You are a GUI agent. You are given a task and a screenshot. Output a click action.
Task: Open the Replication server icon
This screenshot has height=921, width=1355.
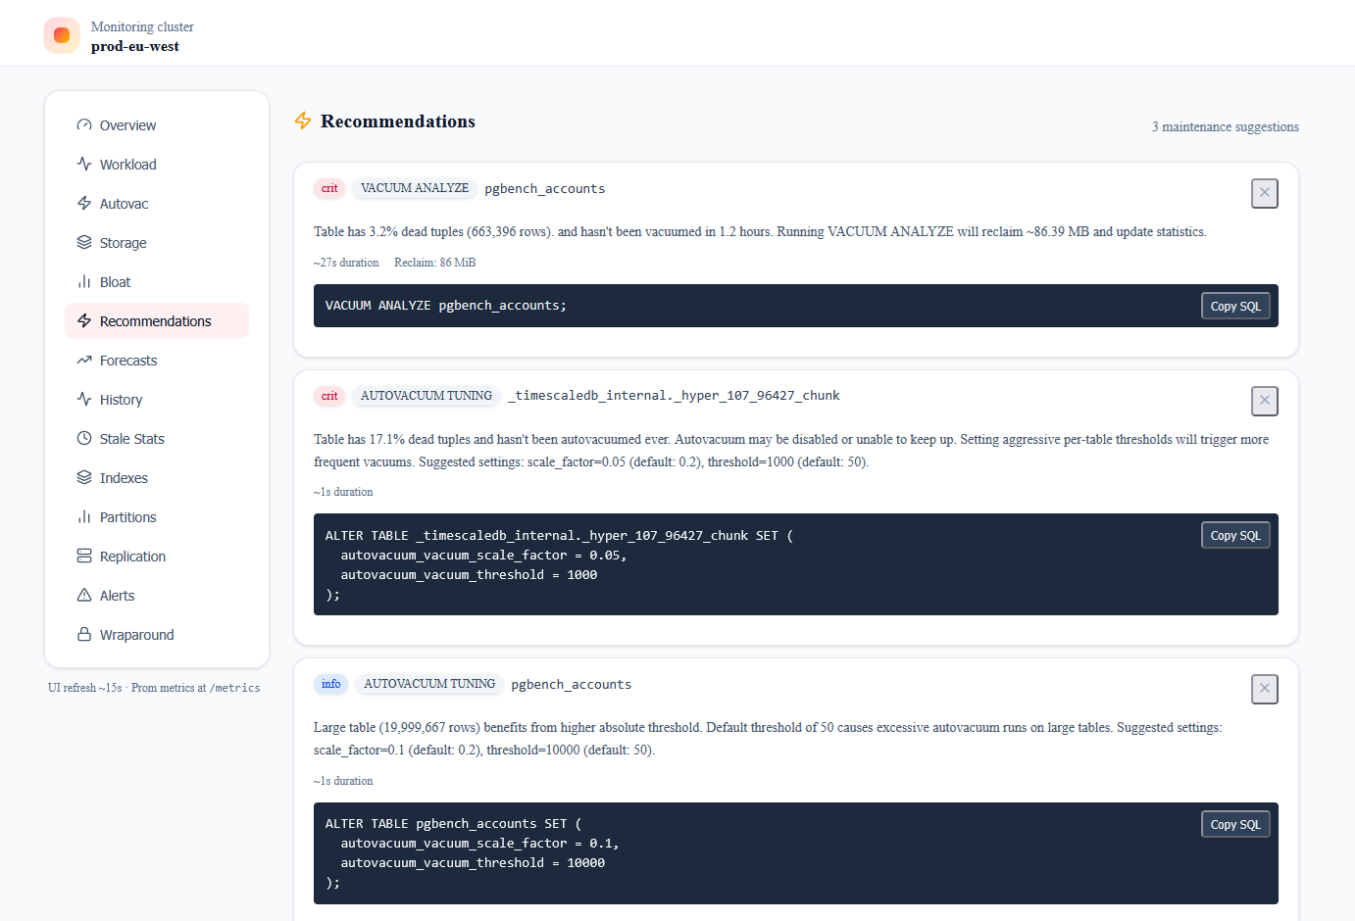[84, 556]
